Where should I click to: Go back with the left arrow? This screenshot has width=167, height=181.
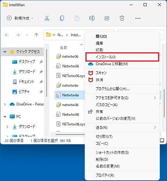point(7,35)
